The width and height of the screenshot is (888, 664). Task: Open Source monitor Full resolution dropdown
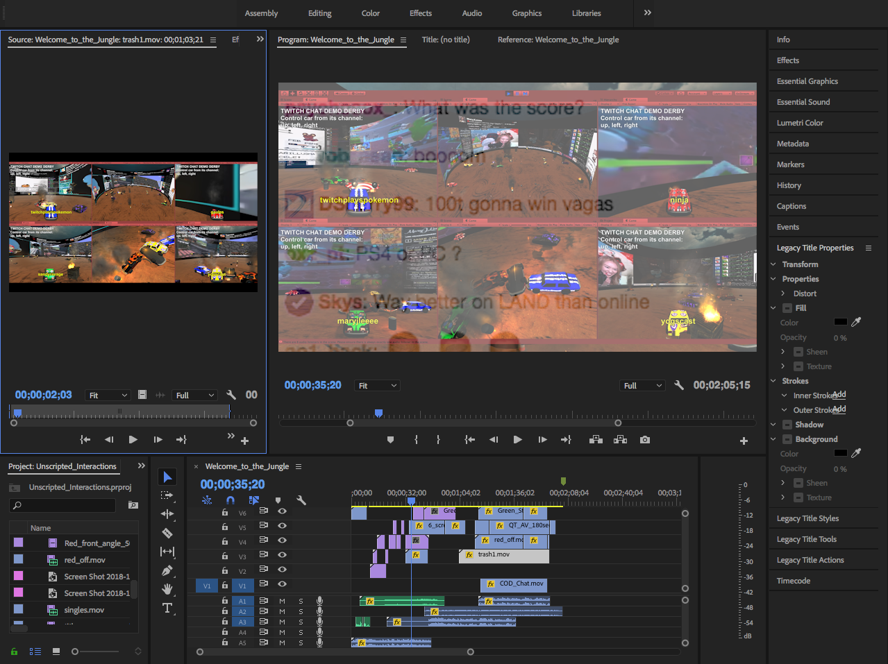[x=194, y=395]
